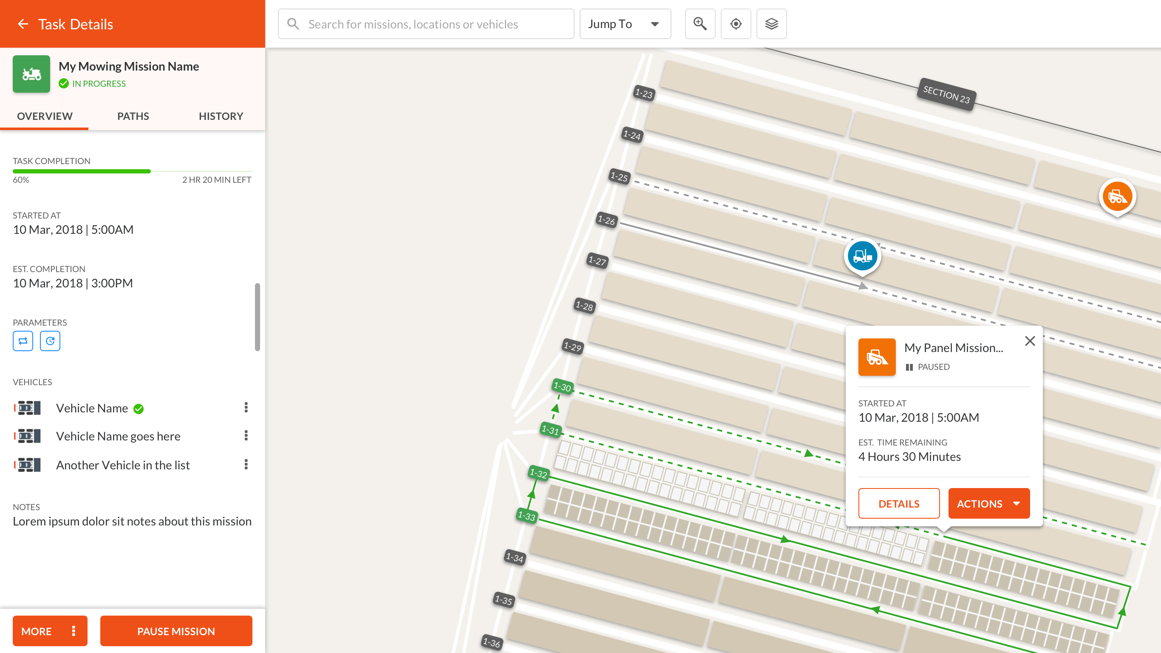The height and width of the screenshot is (653, 1161).
Task: Open options for Another Vehicle in the list
Action: tap(246, 465)
